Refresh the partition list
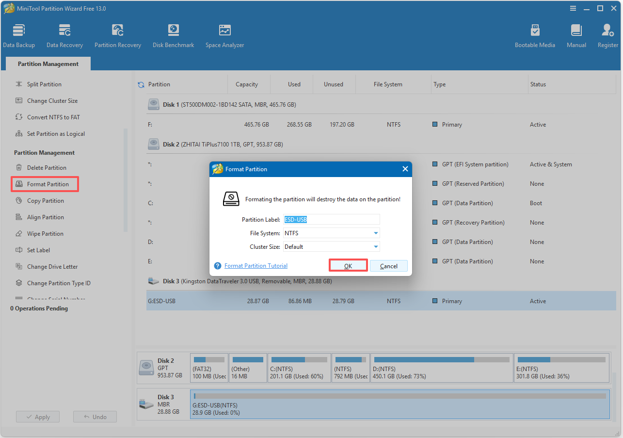Viewport: 623px width, 438px height. (141, 84)
